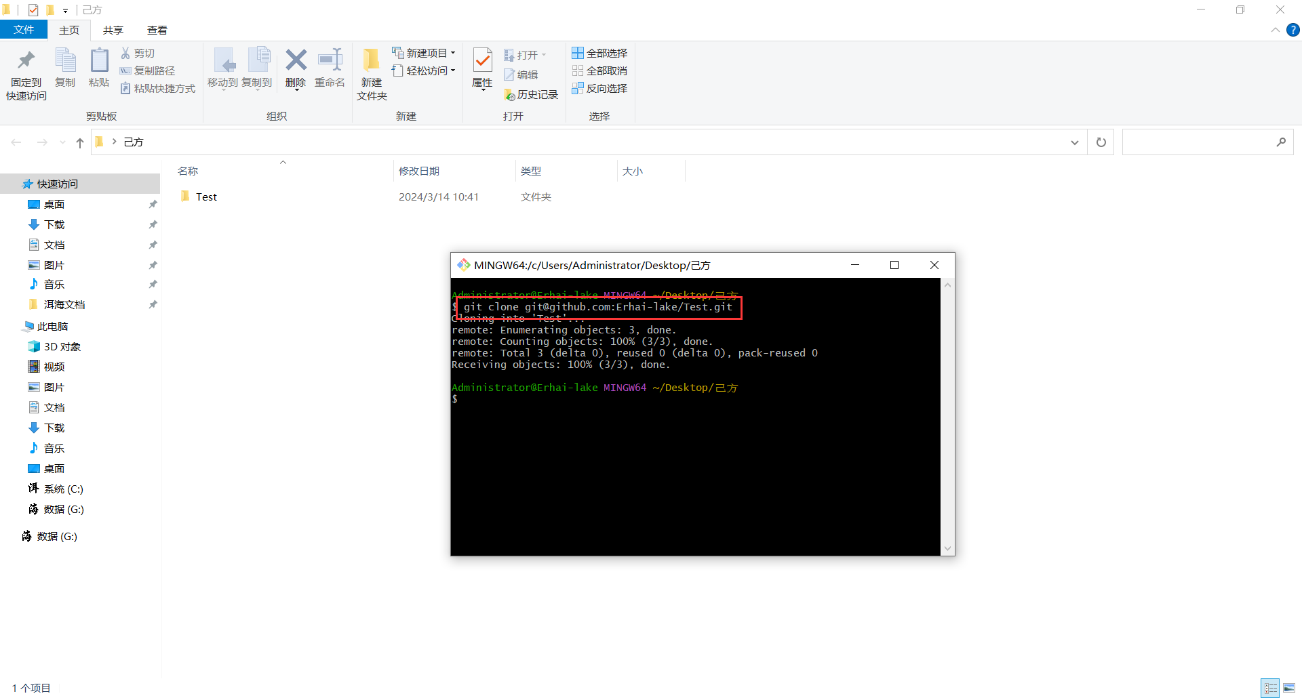Click the terminal's vertical scrollbar down arrow

click(x=947, y=549)
